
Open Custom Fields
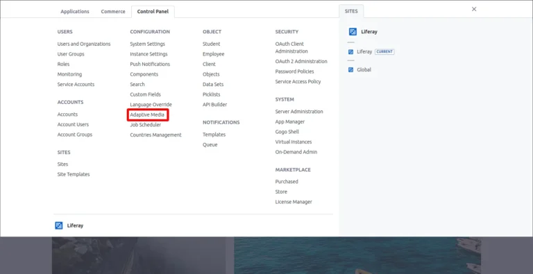pyautogui.click(x=145, y=94)
